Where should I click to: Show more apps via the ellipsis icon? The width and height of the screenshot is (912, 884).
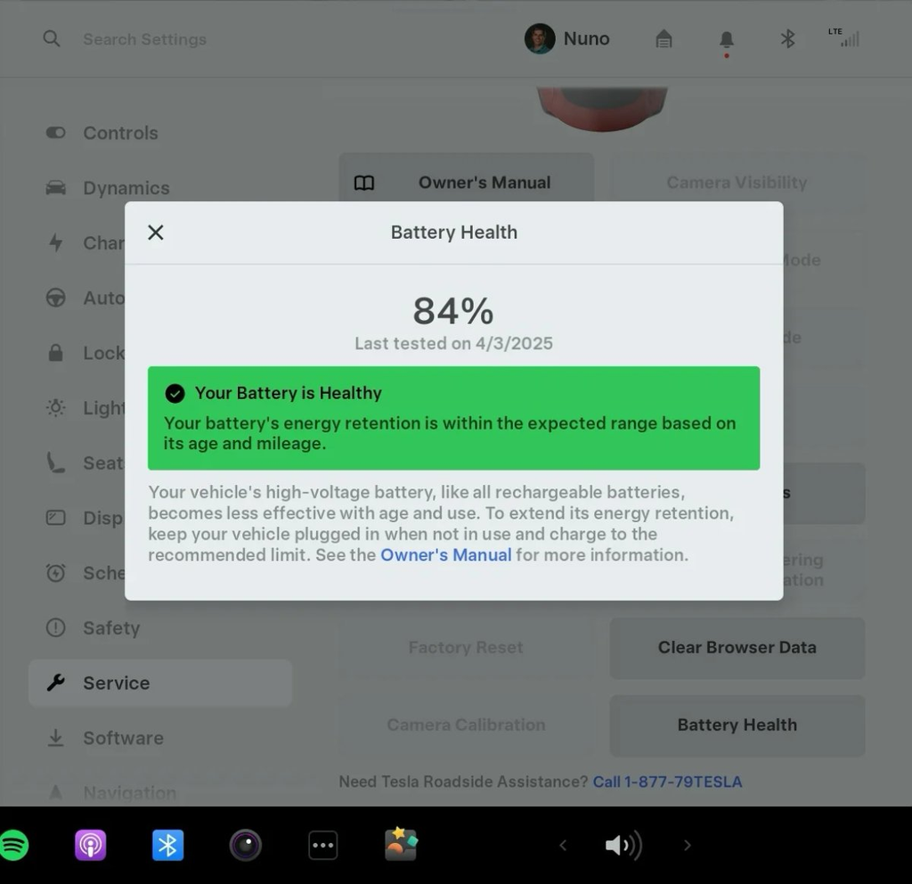pos(322,845)
